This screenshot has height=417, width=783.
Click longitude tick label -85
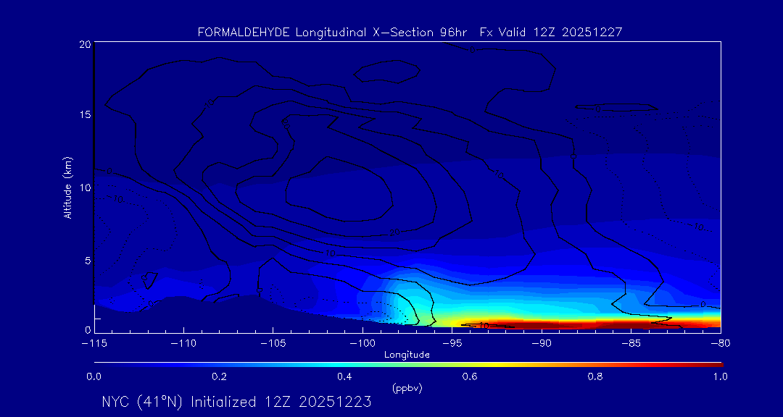click(631, 343)
